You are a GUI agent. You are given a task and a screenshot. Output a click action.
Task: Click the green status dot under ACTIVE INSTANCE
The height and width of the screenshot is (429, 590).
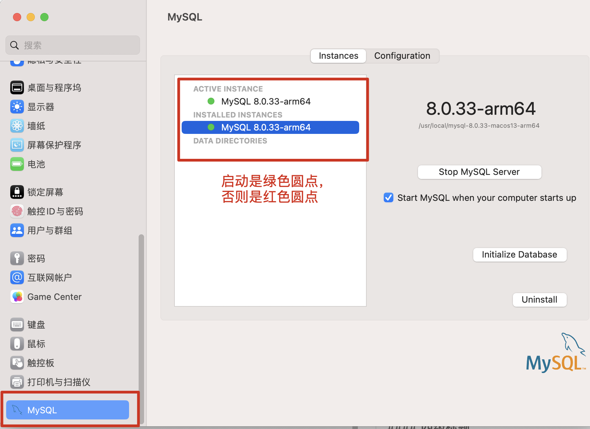coord(211,101)
